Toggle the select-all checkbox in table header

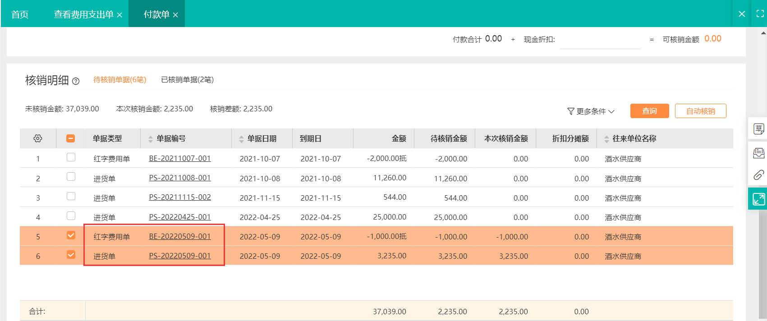[x=70, y=138]
